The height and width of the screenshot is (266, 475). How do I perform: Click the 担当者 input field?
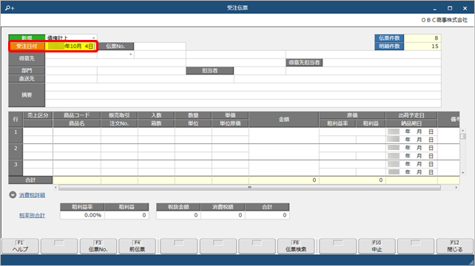coord(260,71)
